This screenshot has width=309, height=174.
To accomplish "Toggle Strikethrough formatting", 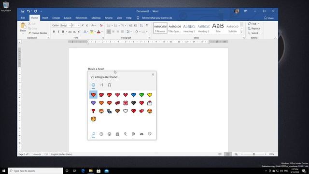I will pos(70,31).
